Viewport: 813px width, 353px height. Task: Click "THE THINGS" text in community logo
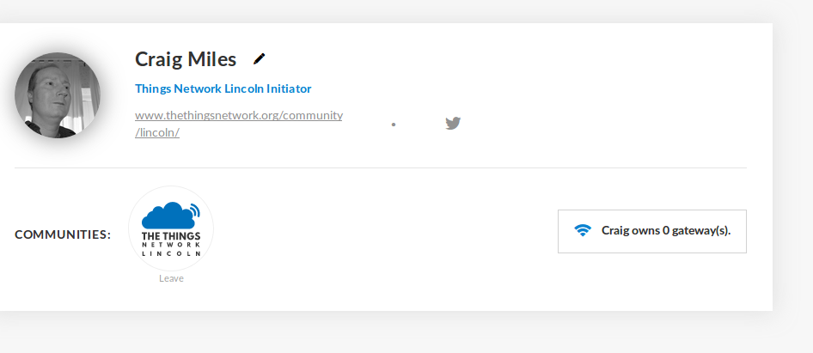171,236
